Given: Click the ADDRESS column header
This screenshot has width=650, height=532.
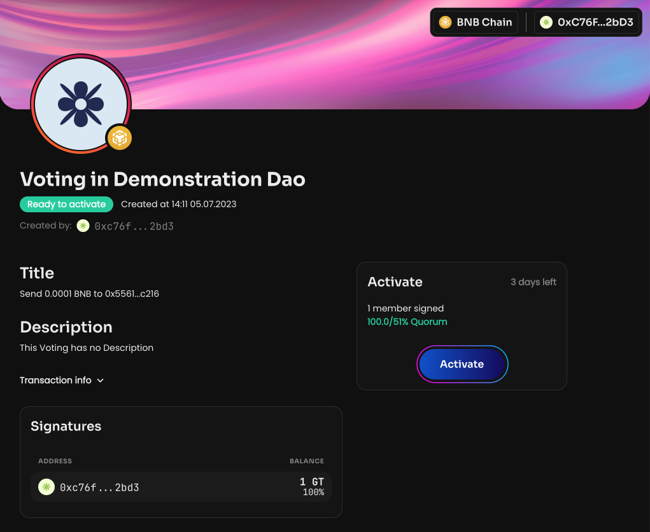Looking at the screenshot, I should pos(55,461).
